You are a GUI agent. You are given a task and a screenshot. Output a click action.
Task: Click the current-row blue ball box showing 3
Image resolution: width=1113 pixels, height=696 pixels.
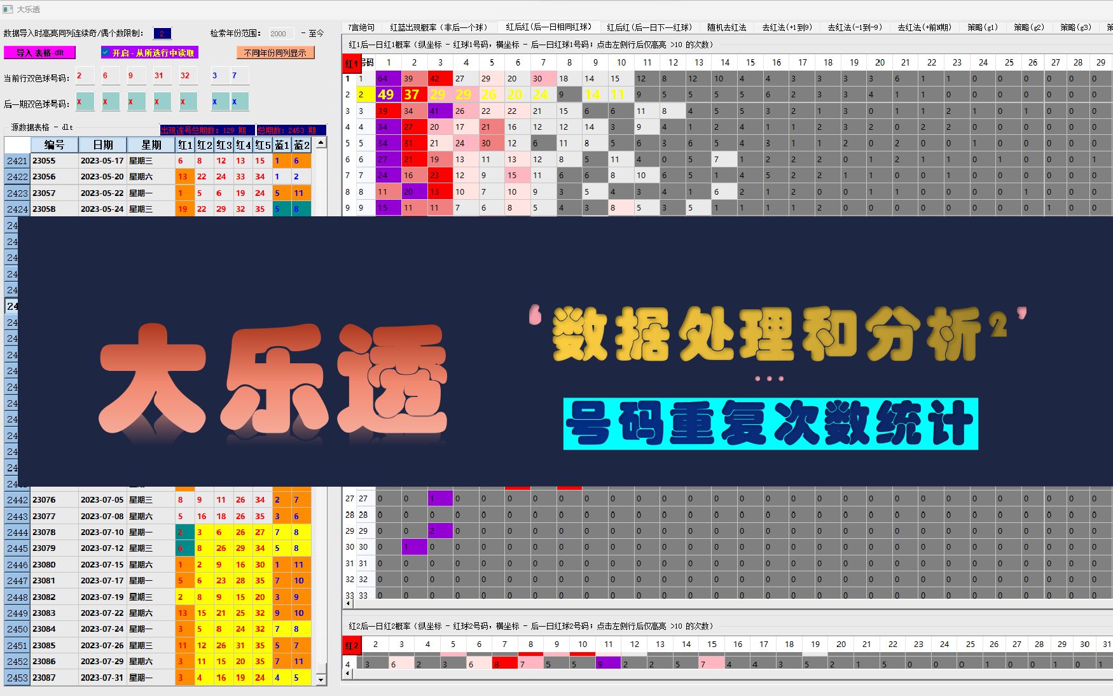coord(220,76)
